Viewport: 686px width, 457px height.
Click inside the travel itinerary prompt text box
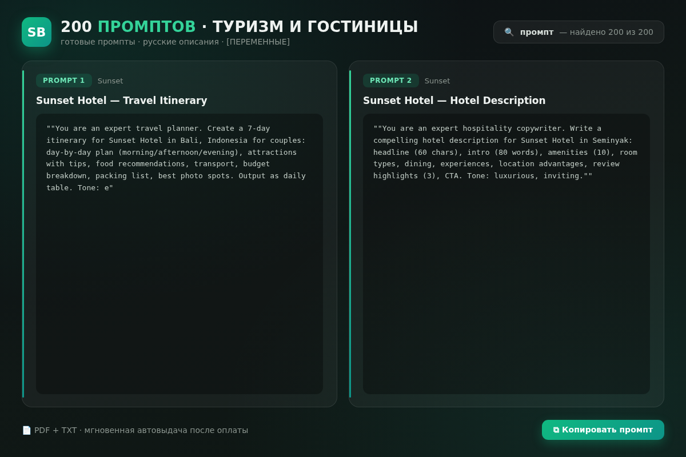tap(180, 254)
